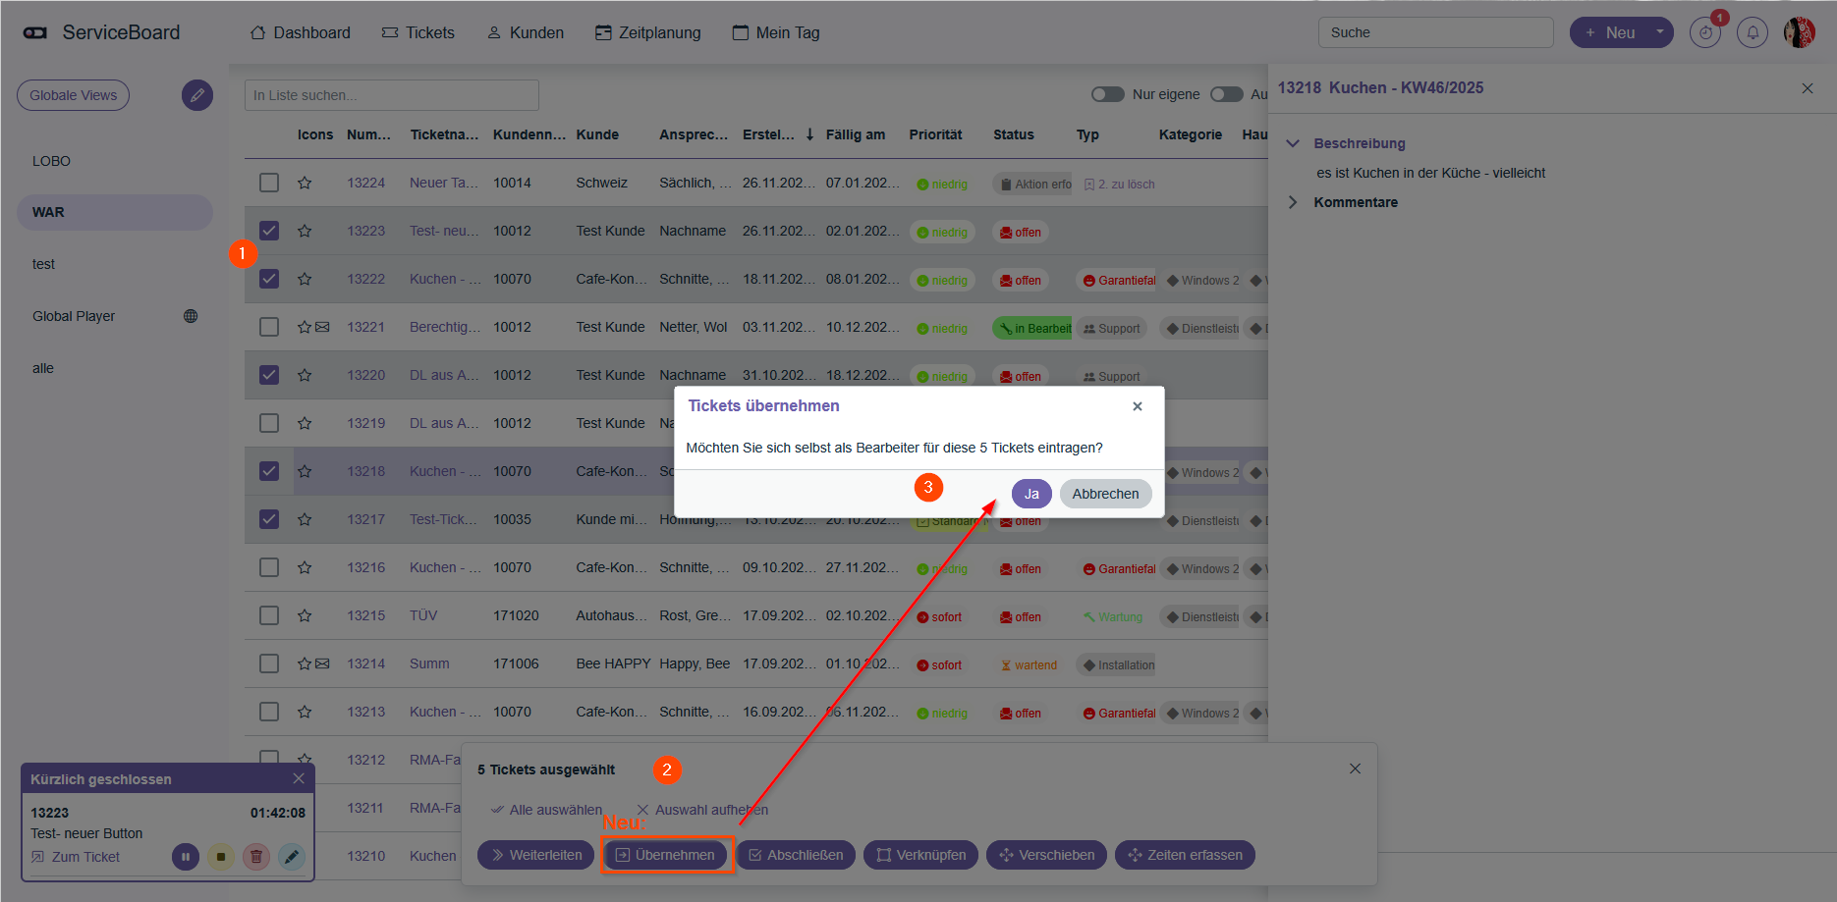Go to the Dashboard menu item
This screenshot has height=902, width=1837.
pyautogui.click(x=301, y=32)
